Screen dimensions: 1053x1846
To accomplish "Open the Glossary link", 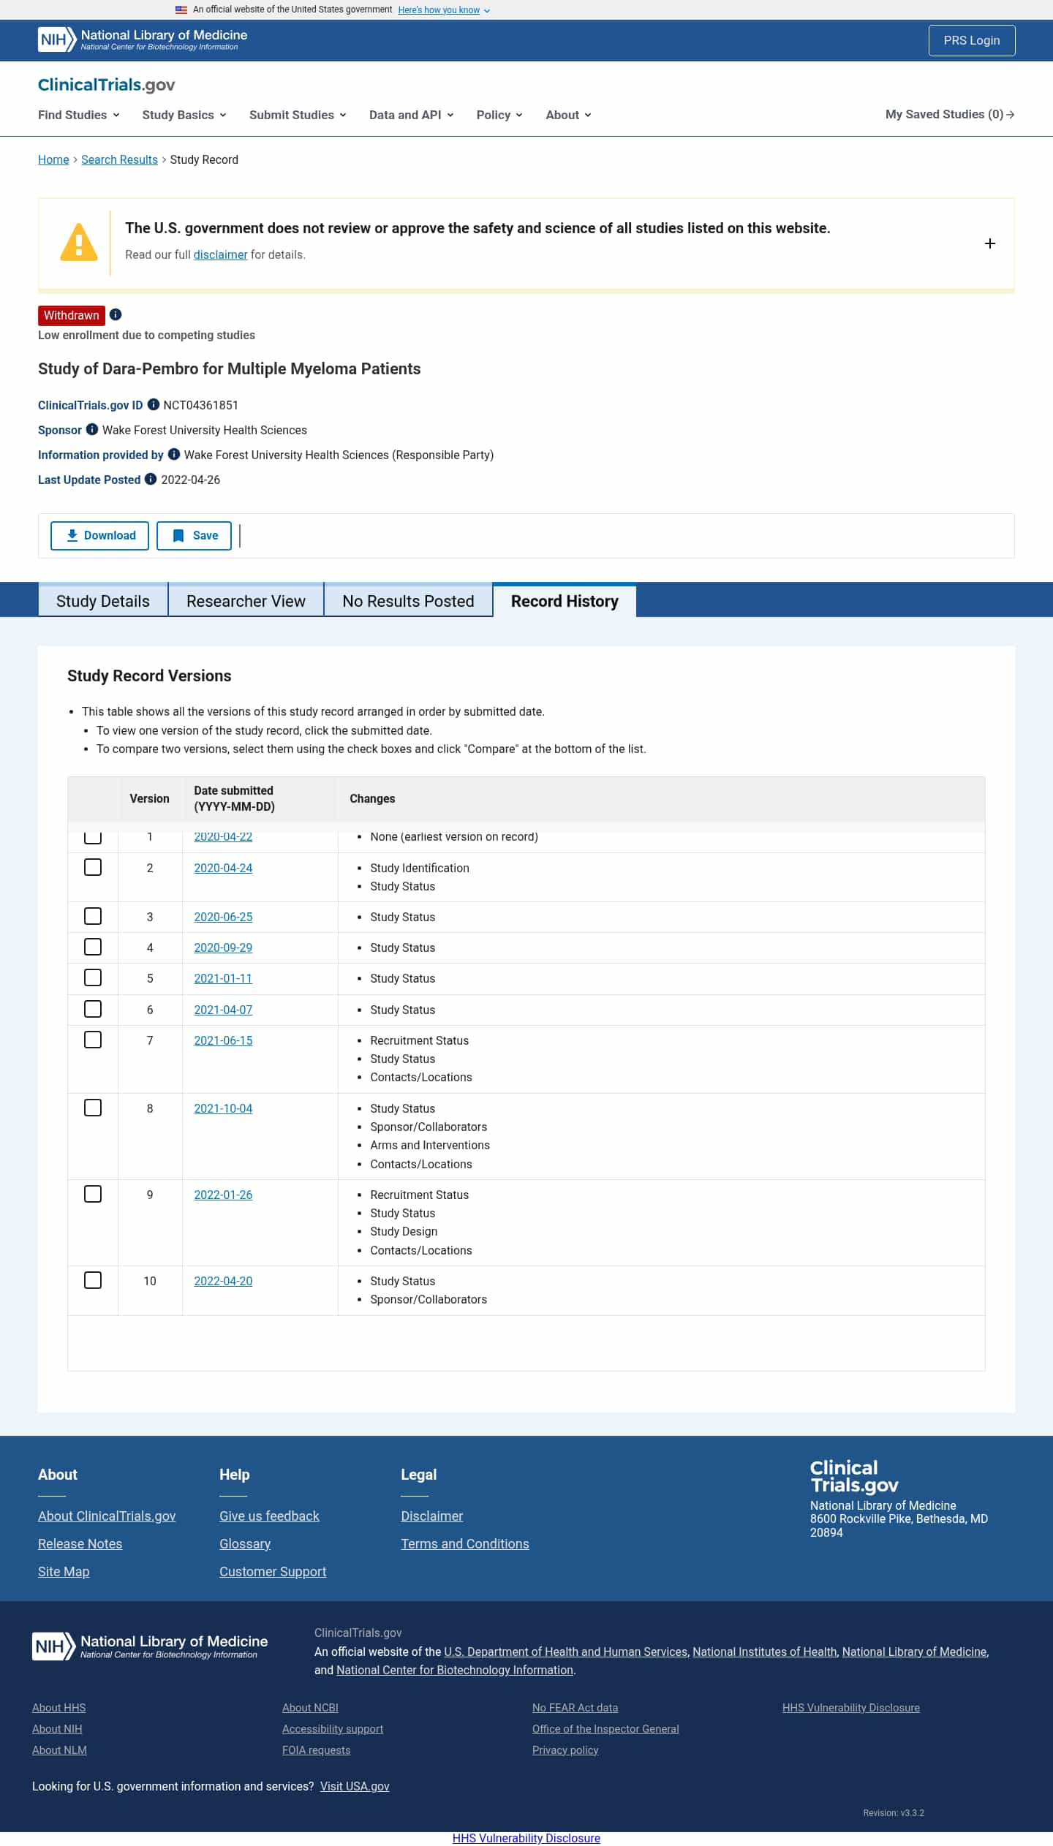I will coord(245,1543).
